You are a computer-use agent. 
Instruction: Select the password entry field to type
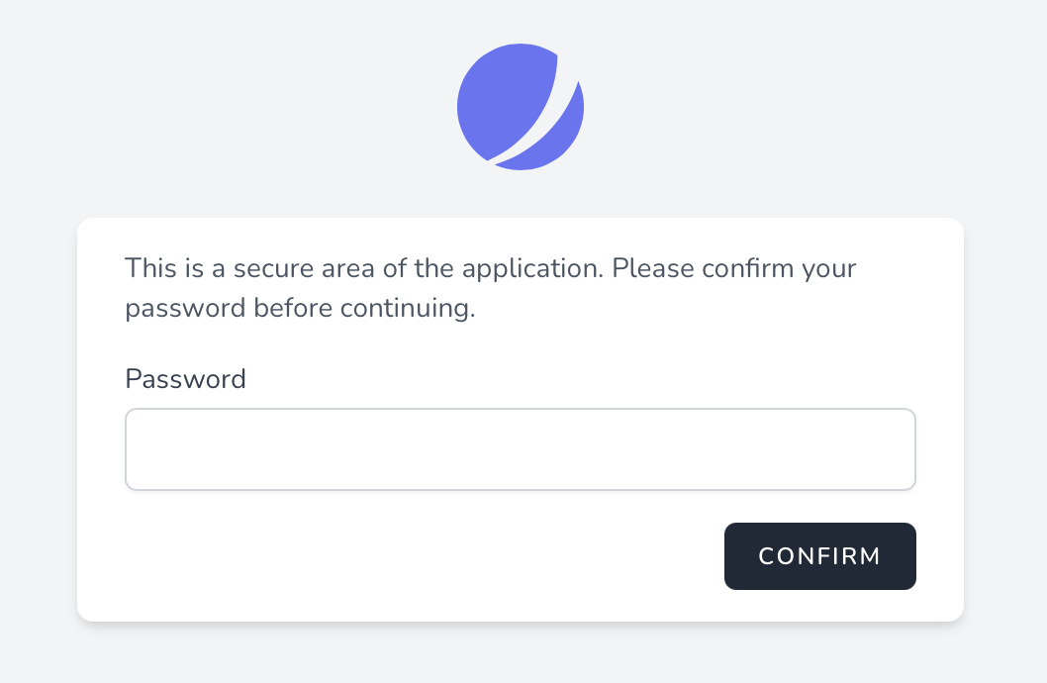(x=521, y=448)
